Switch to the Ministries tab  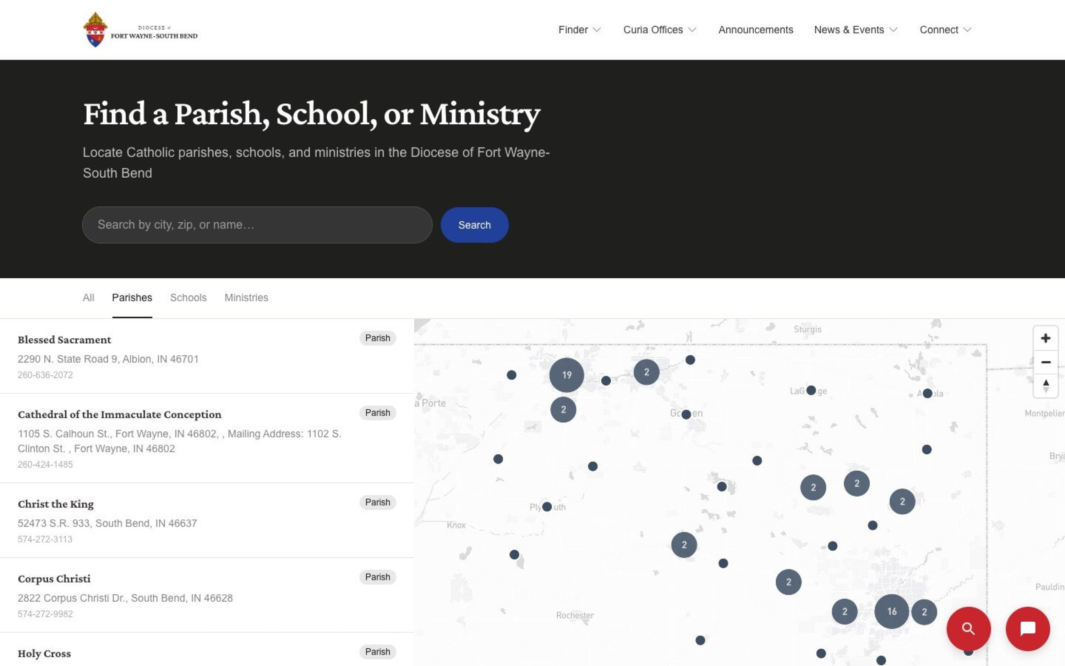click(246, 298)
